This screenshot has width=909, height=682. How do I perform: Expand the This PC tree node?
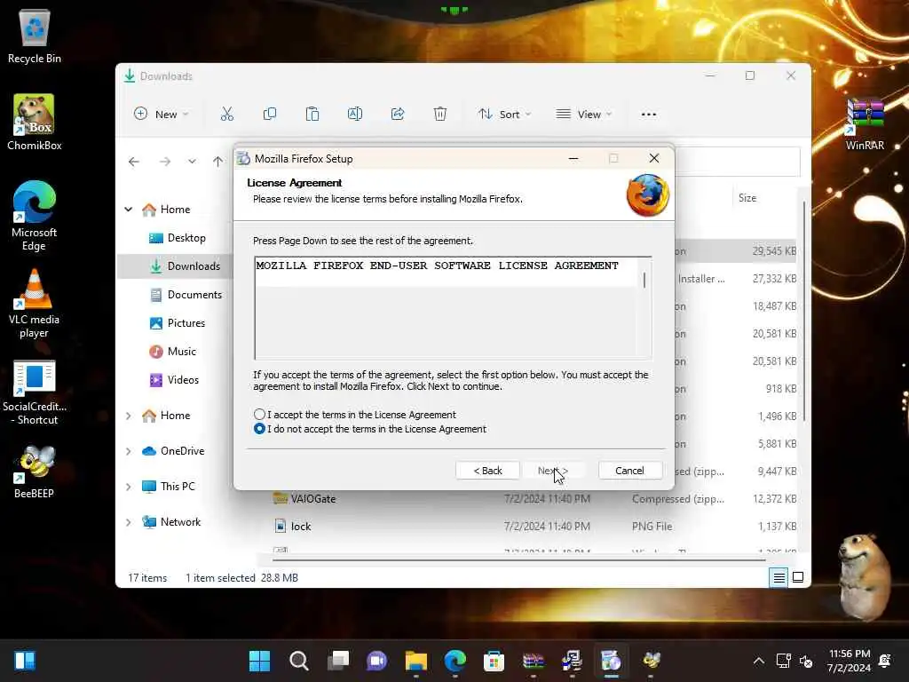click(129, 487)
